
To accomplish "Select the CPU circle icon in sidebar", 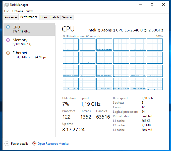I will pos(8,27).
